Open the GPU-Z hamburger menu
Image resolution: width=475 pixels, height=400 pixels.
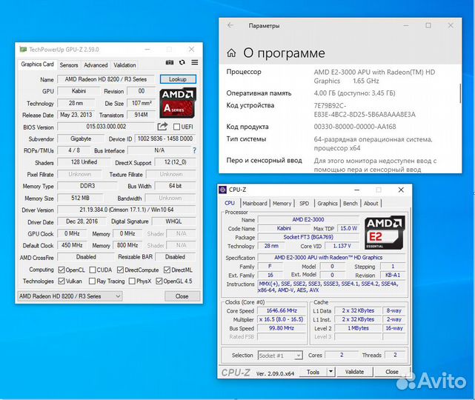[x=194, y=63]
